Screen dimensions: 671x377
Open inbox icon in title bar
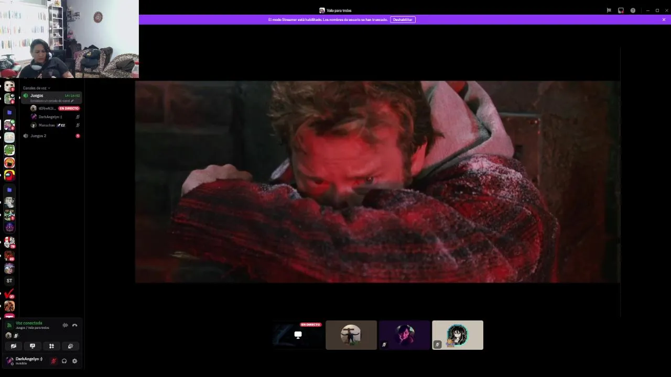pyautogui.click(x=621, y=10)
